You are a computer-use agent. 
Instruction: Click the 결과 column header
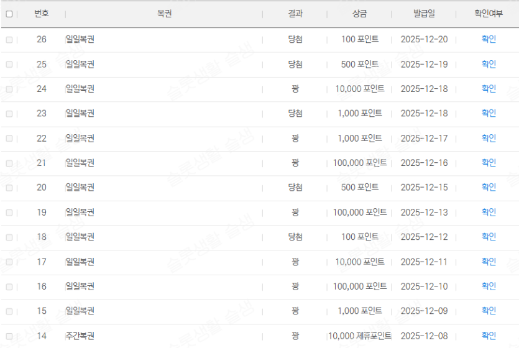[295, 14]
